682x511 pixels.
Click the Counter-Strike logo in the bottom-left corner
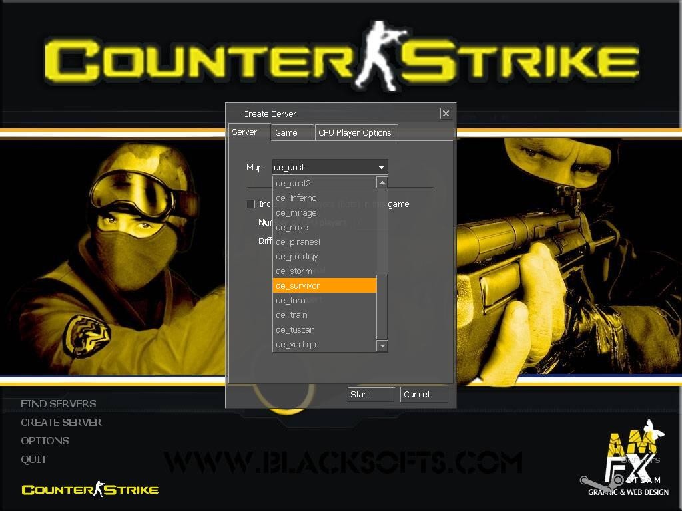90,489
